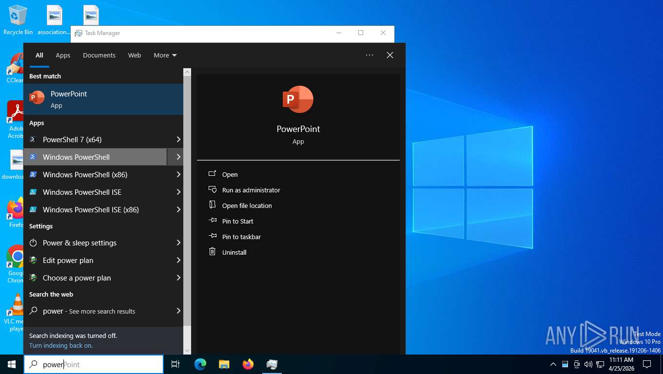Click the 'Turn indexing back on' link
The height and width of the screenshot is (374, 663).
pos(61,345)
